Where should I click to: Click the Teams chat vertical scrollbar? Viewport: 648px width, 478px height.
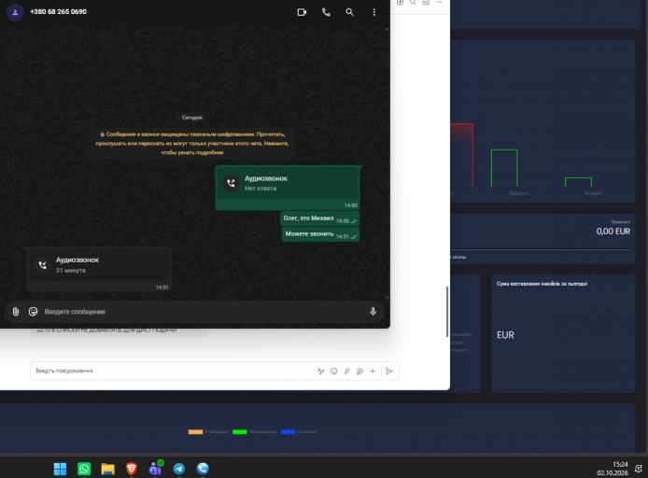coord(446,312)
